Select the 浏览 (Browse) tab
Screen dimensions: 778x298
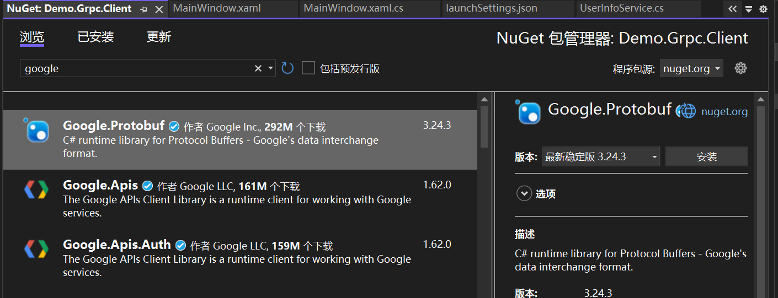(31, 37)
